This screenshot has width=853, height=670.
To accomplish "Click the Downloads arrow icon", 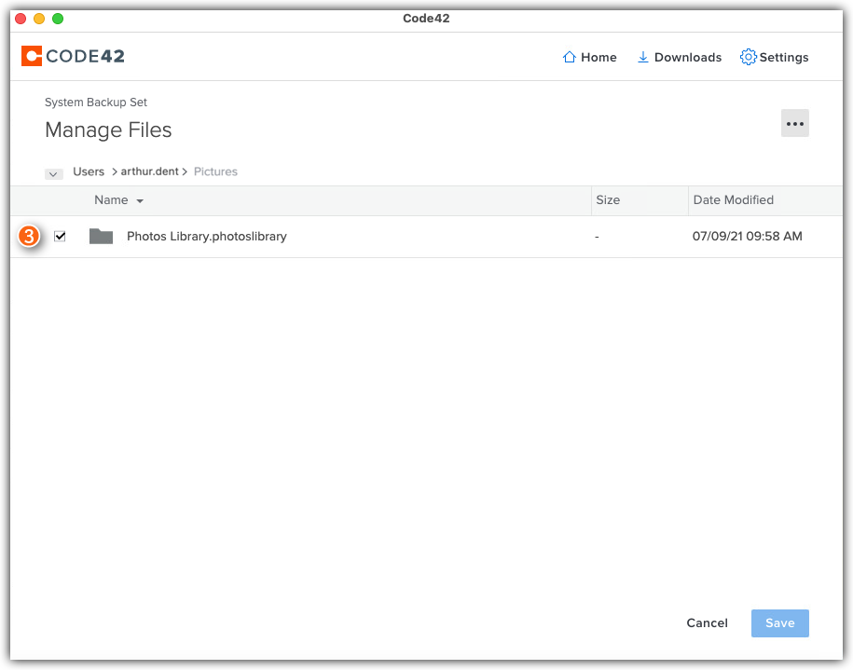I will tap(642, 57).
